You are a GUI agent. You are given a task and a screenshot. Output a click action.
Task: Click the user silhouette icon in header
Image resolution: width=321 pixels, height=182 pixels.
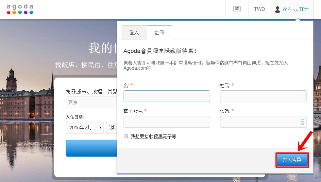[278, 9]
